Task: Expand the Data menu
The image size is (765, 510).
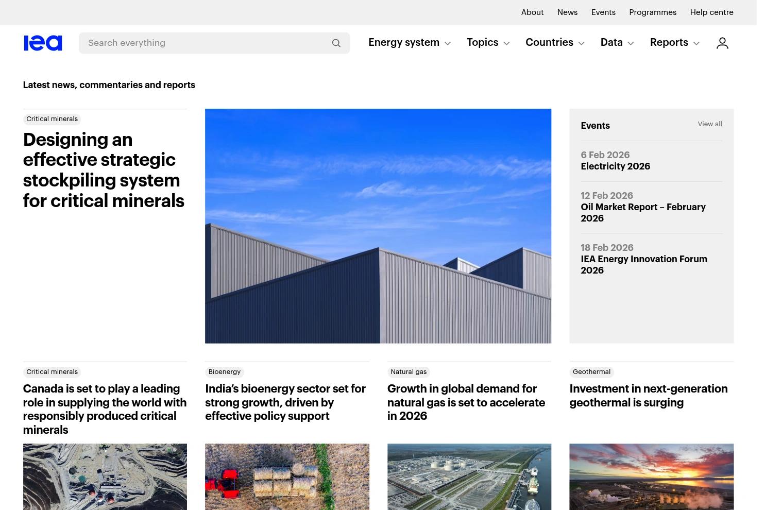Action: point(617,43)
